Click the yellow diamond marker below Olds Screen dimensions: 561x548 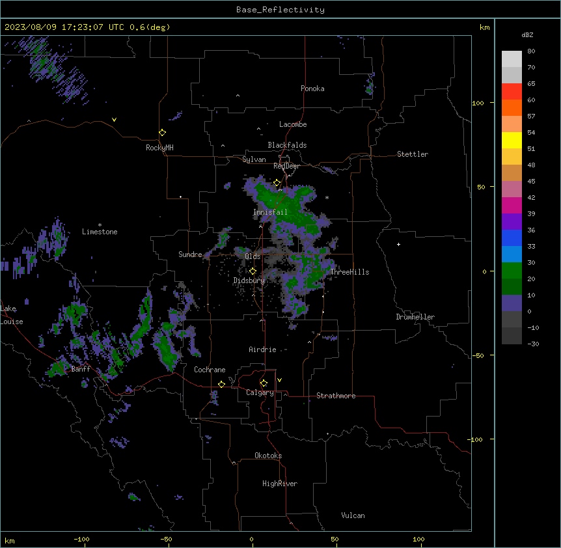click(253, 271)
